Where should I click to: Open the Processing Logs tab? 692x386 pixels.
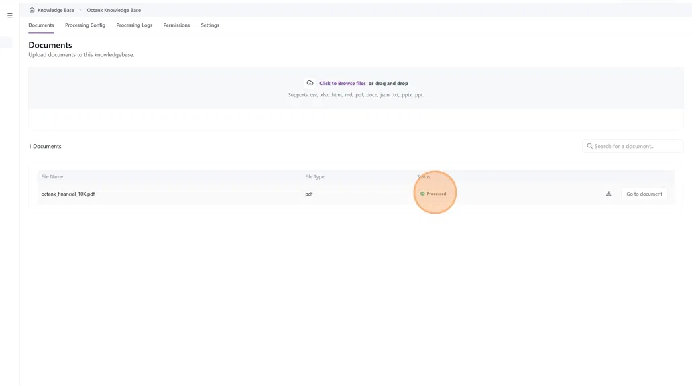tap(134, 25)
